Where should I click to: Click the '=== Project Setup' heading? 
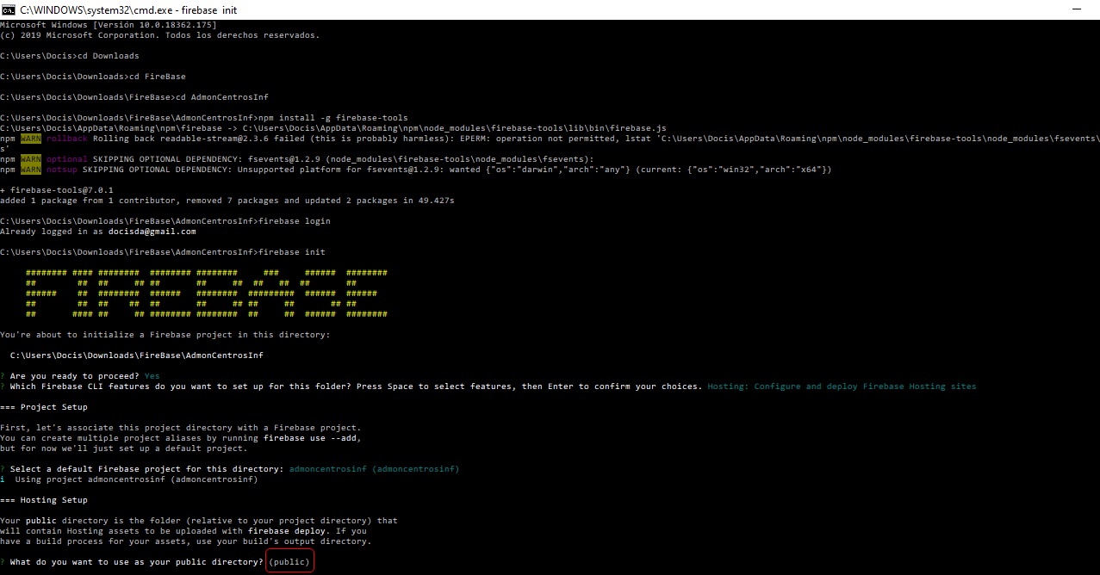pos(43,407)
